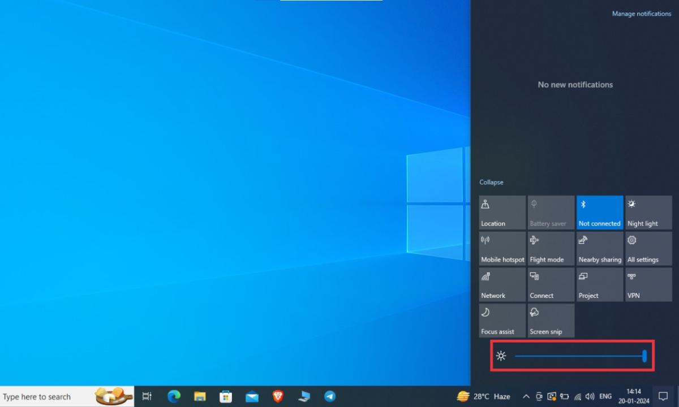Toggle Bluetooth off via Not connected tile
Image resolution: width=679 pixels, height=407 pixels.
pyautogui.click(x=599, y=212)
